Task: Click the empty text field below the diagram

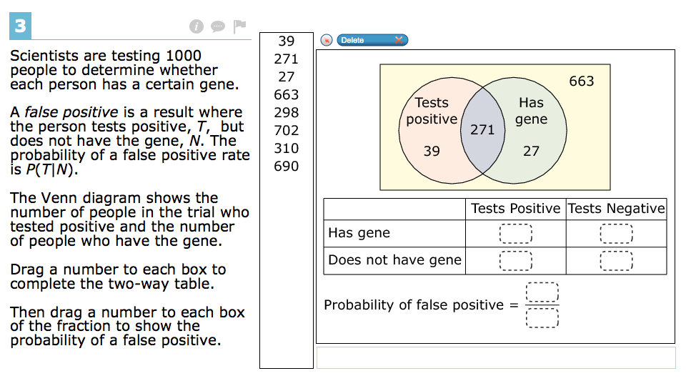Action: click(x=496, y=357)
